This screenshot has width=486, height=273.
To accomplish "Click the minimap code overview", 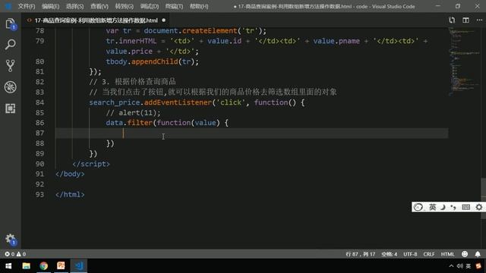I will tap(464, 62).
